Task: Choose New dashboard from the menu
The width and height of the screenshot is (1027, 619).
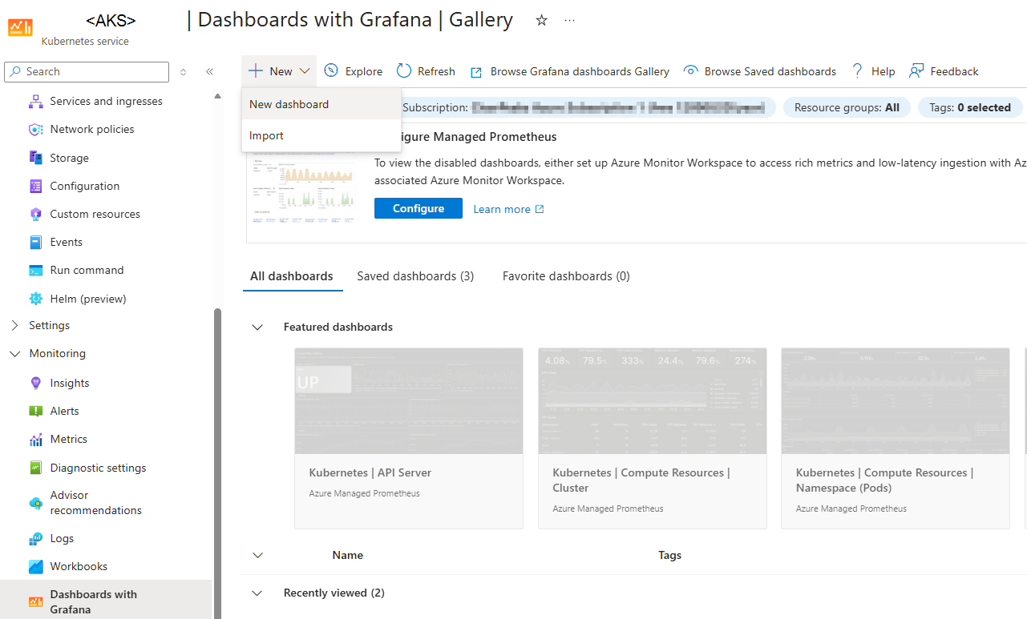Action: (321, 104)
